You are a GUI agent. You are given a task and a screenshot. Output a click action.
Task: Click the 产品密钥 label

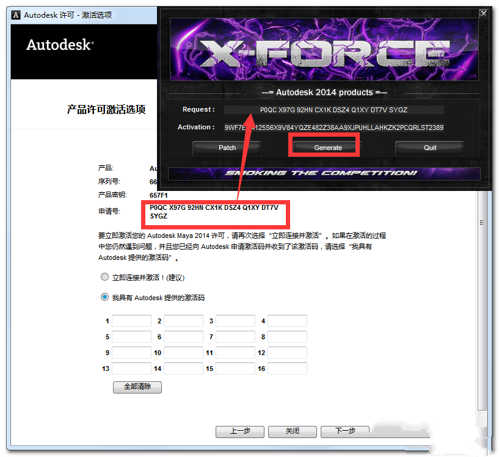[112, 195]
